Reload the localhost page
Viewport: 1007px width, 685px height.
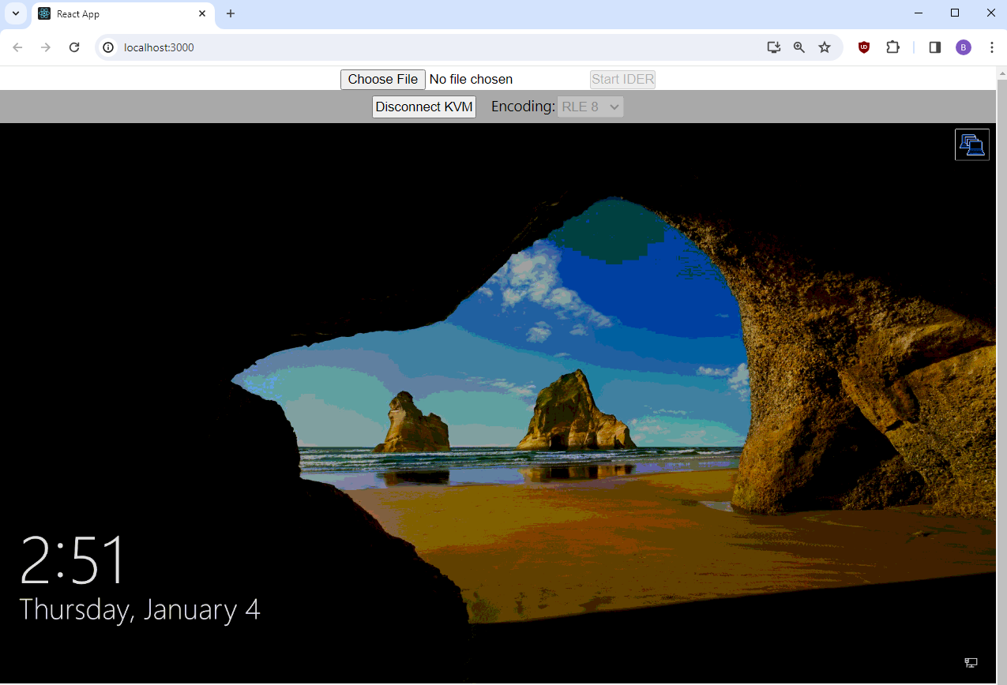74,47
